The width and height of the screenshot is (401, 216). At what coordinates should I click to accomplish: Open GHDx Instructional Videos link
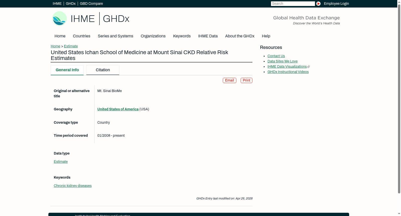coord(288,72)
